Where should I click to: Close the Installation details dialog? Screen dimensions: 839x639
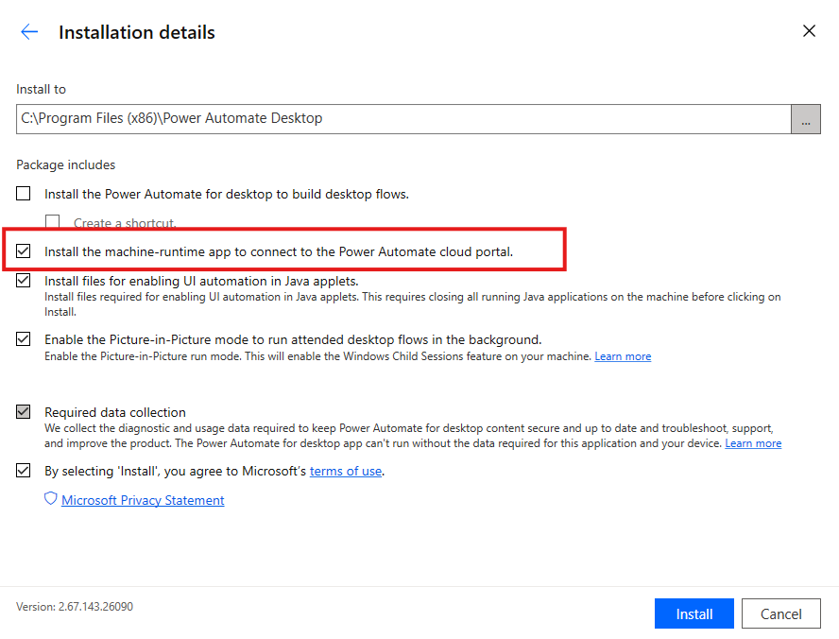[809, 31]
